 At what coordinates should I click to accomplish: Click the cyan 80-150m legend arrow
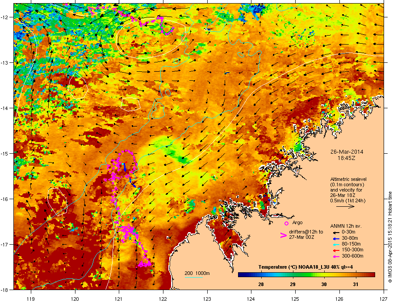pos(335,244)
